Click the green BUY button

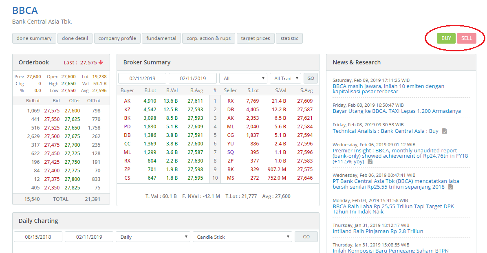pyautogui.click(x=446, y=38)
